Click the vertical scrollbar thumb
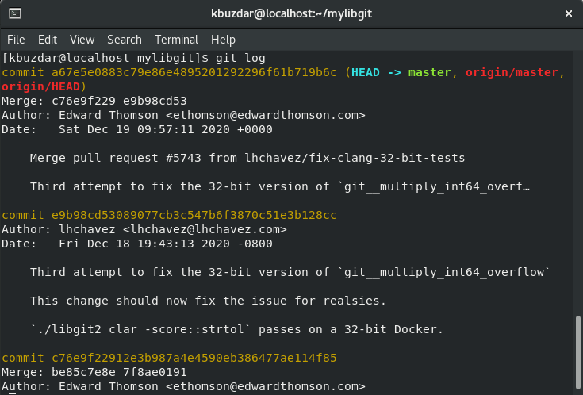 point(577,352)
